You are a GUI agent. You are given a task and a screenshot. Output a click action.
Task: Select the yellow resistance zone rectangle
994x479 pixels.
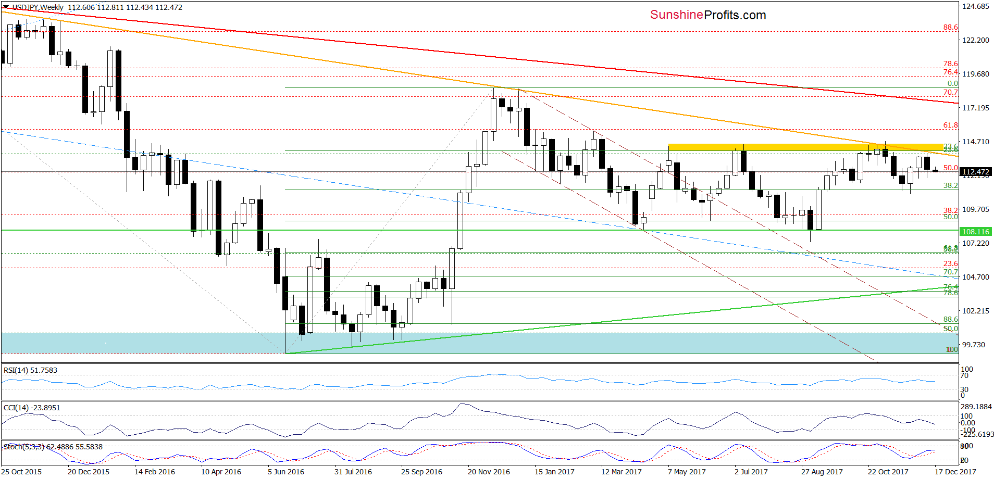click(x=805, y=147)
